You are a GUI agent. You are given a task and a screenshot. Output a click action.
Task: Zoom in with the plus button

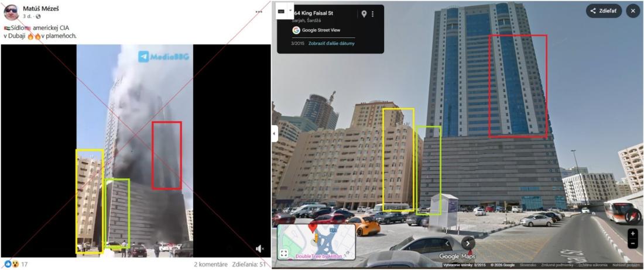click(x=633, y=234)
